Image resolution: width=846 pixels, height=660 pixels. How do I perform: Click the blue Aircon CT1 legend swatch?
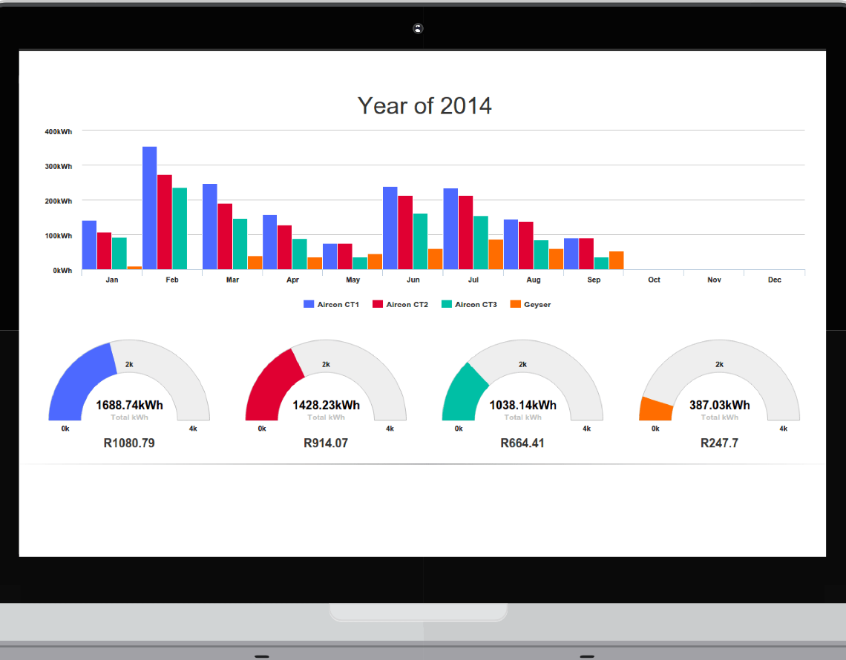[x=309, y=304]
